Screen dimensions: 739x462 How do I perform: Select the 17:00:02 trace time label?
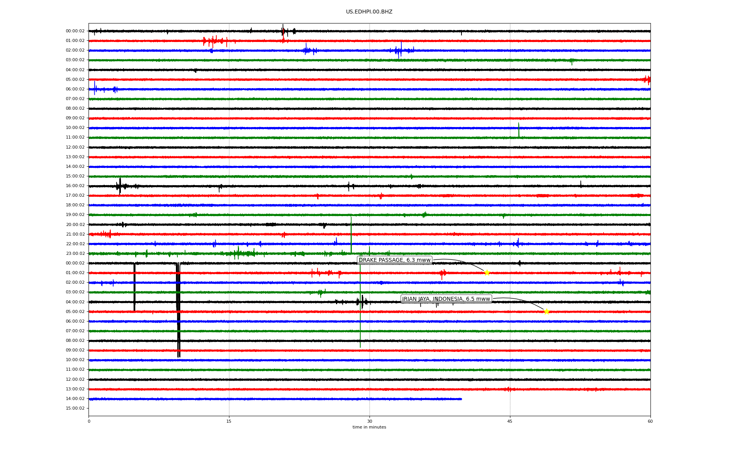point(75,196)
